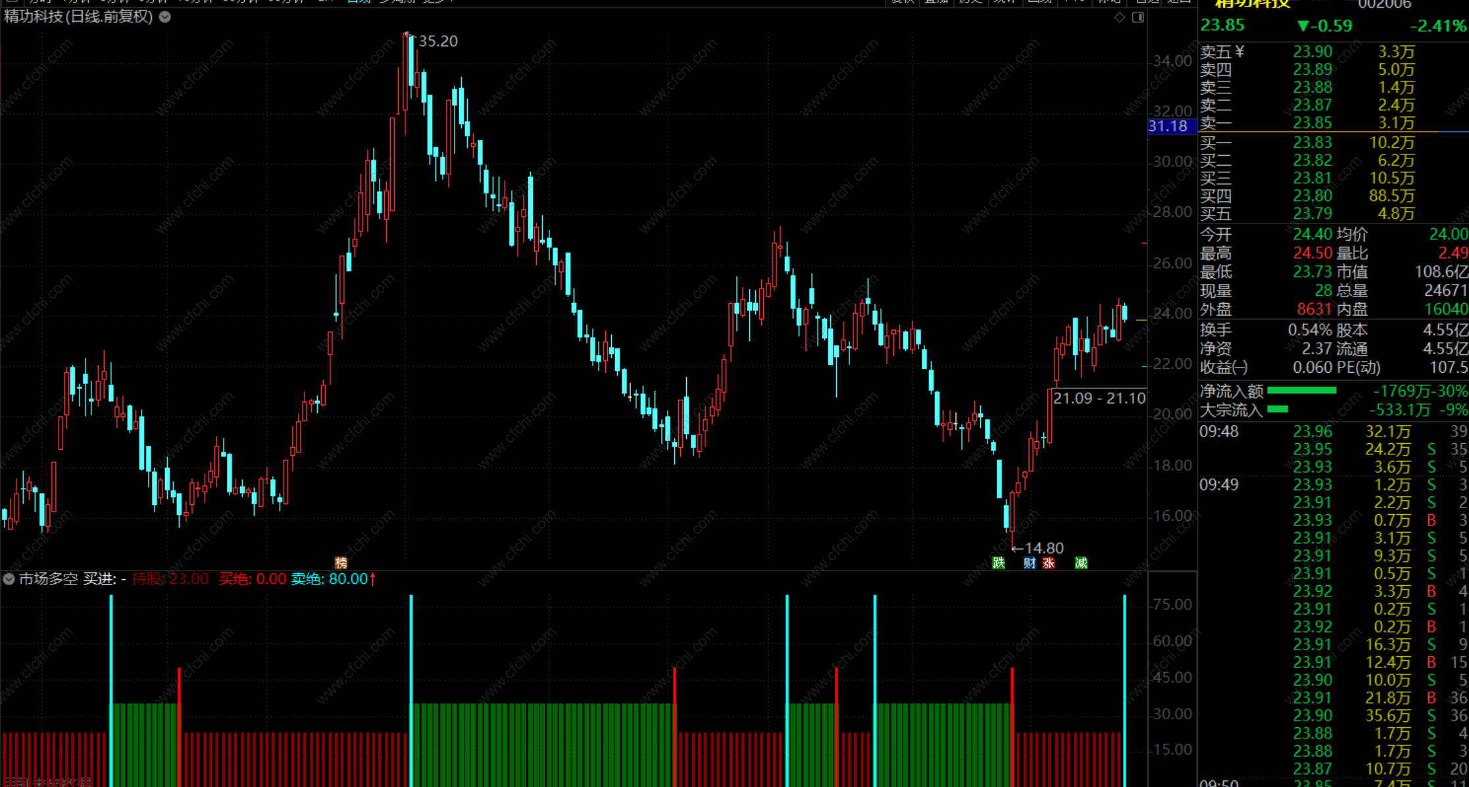The width and height of the screenshot is (1469, 787).
Task: Click the 市场多空 indicator name
Action: pos(48,579)
